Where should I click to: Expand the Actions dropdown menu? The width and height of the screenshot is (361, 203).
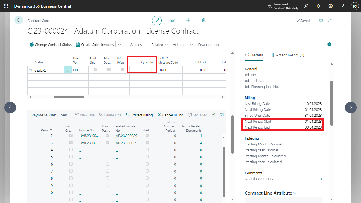pos(138,45)
